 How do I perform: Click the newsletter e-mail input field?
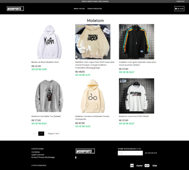(130, 153)
